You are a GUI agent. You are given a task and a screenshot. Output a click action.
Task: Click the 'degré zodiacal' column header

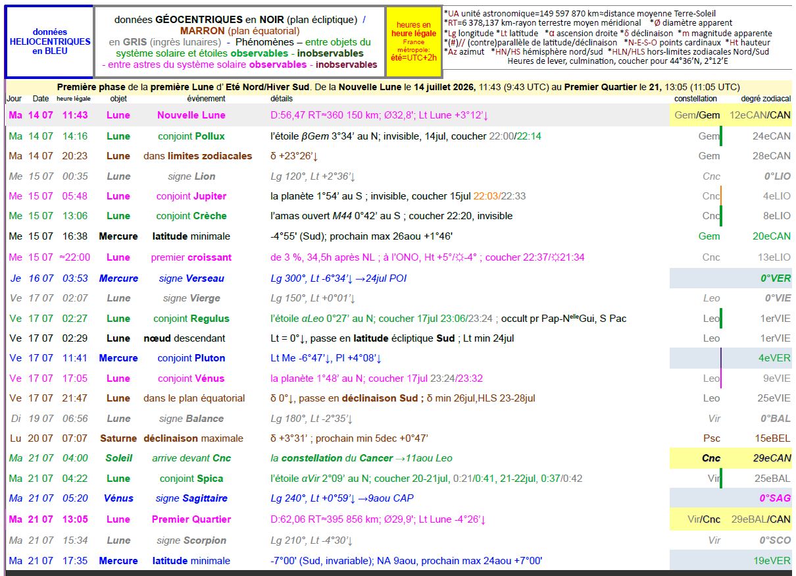[766, 99]
